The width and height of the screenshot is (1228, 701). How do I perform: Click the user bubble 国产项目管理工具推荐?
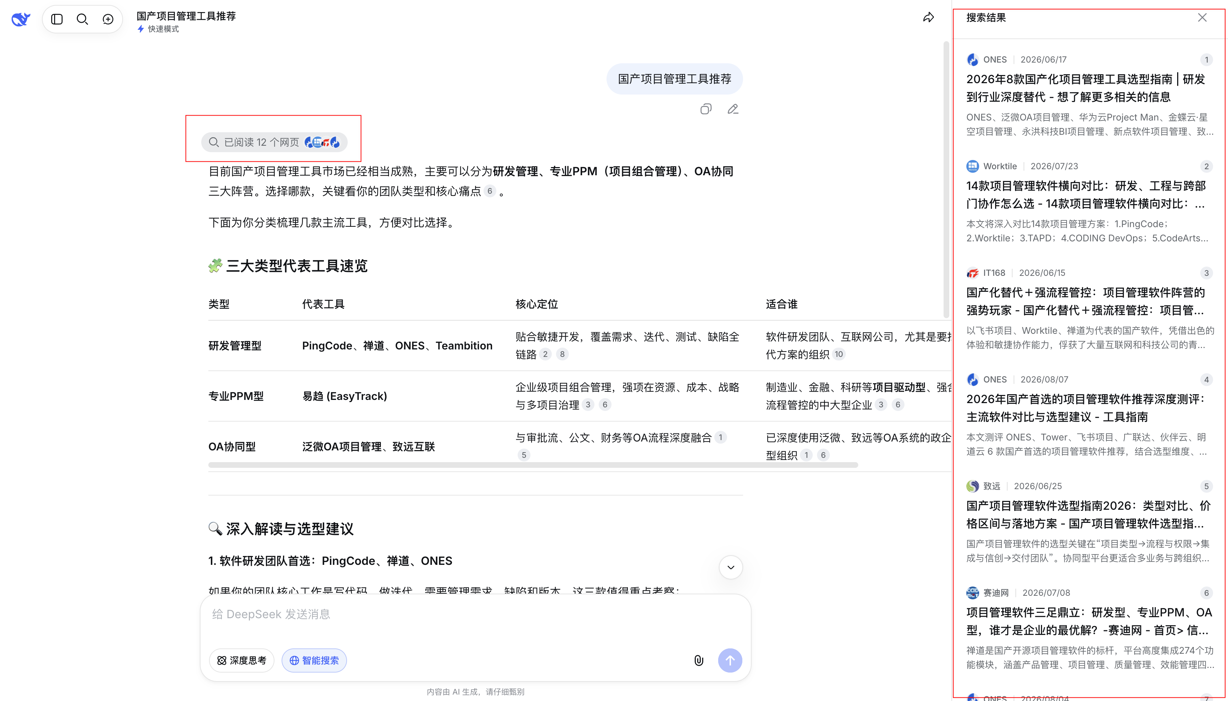pos(674,79)
